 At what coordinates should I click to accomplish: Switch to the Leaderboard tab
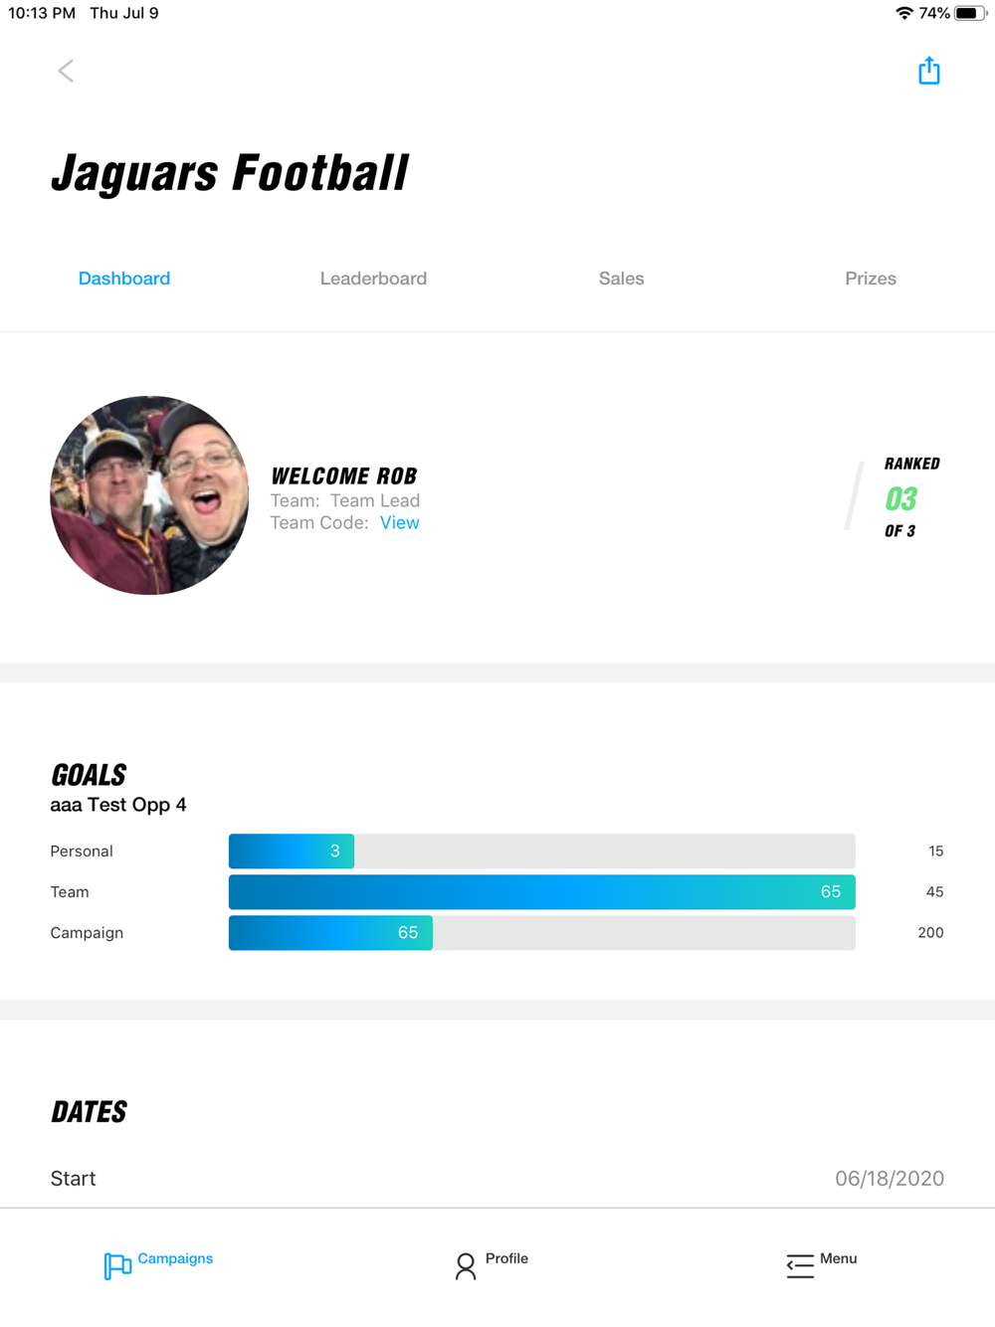tap(373, 279)
